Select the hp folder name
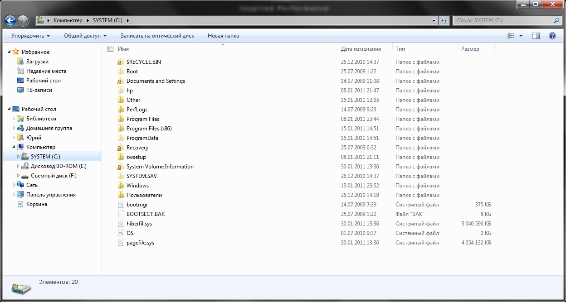Viewport: 566px width, 302px height. [x=130, y=91]
